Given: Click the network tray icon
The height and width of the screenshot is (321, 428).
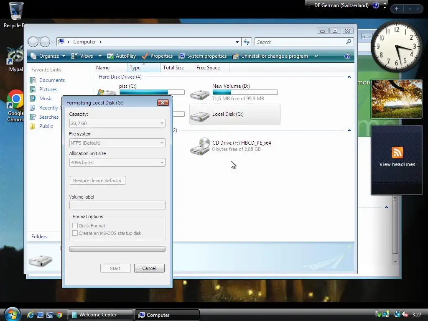Looking at the screenshot, I should point(397,314).
